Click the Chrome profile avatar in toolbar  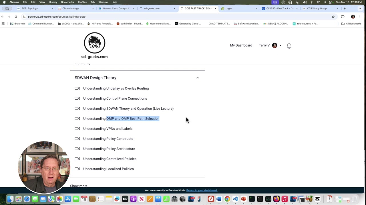[x=353, y=17]
